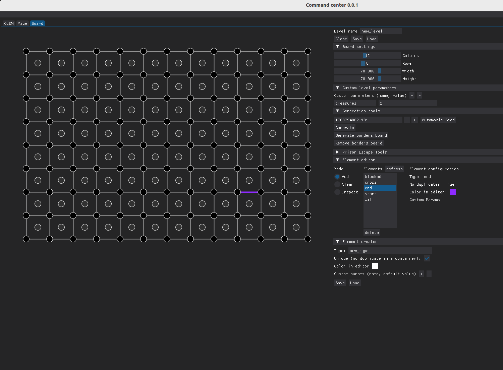The image size is (503, 370).
Task: Add a custom param in Element creator
Action: pyautogui.click(x=421, y=274)
